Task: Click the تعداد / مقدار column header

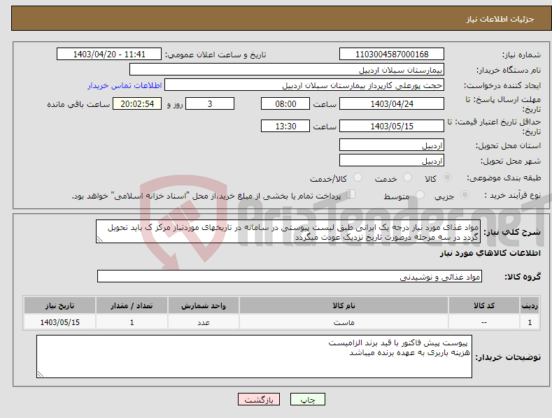Action: [132, 305]
